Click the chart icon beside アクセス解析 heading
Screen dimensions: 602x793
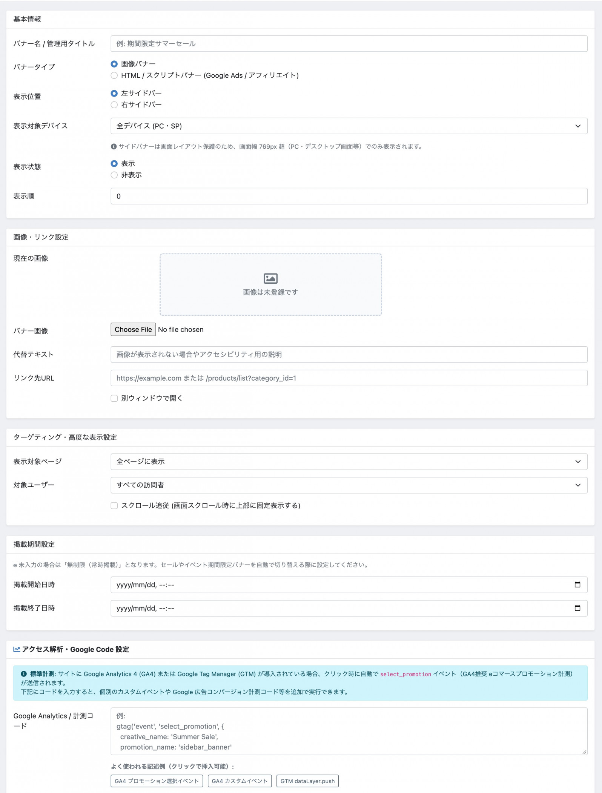click(x=17, y=649)
